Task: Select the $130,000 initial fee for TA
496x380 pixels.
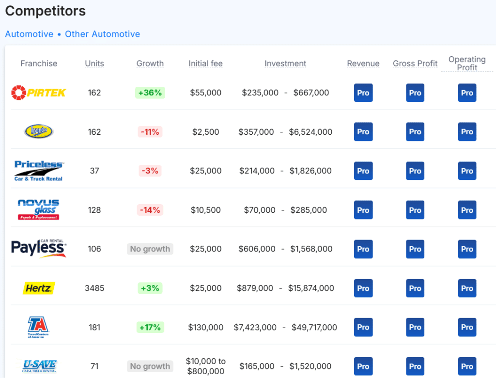Action: point(205,327)
